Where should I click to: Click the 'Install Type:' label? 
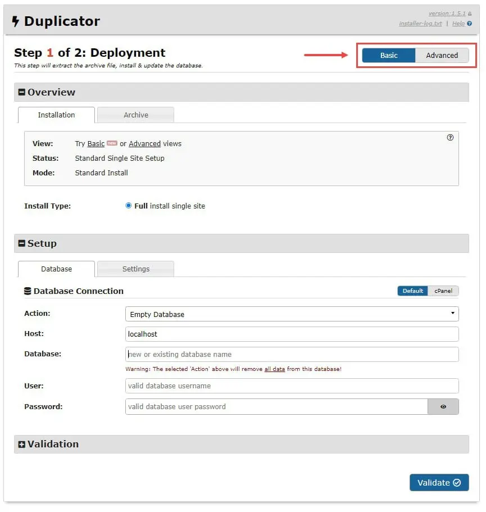[47, 206]
